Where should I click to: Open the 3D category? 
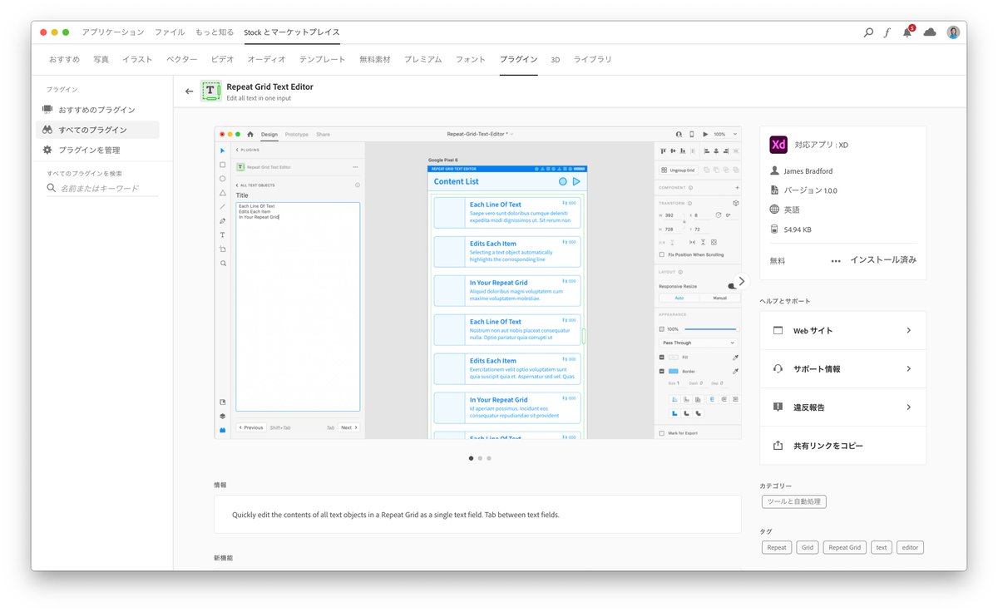[x=556, y=60]
